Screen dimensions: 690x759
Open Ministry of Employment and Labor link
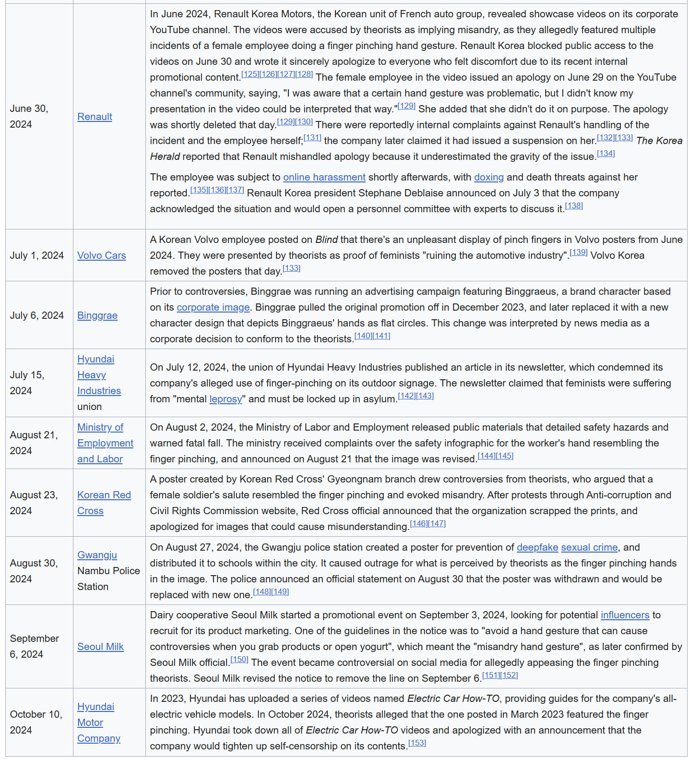pyautogui.click(x=105, y=443)
